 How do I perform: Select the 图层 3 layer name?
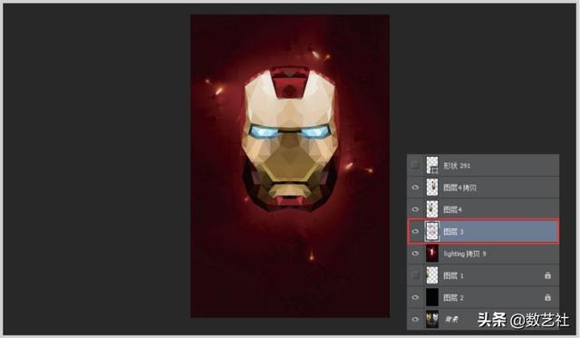click(x=453, y=232)
